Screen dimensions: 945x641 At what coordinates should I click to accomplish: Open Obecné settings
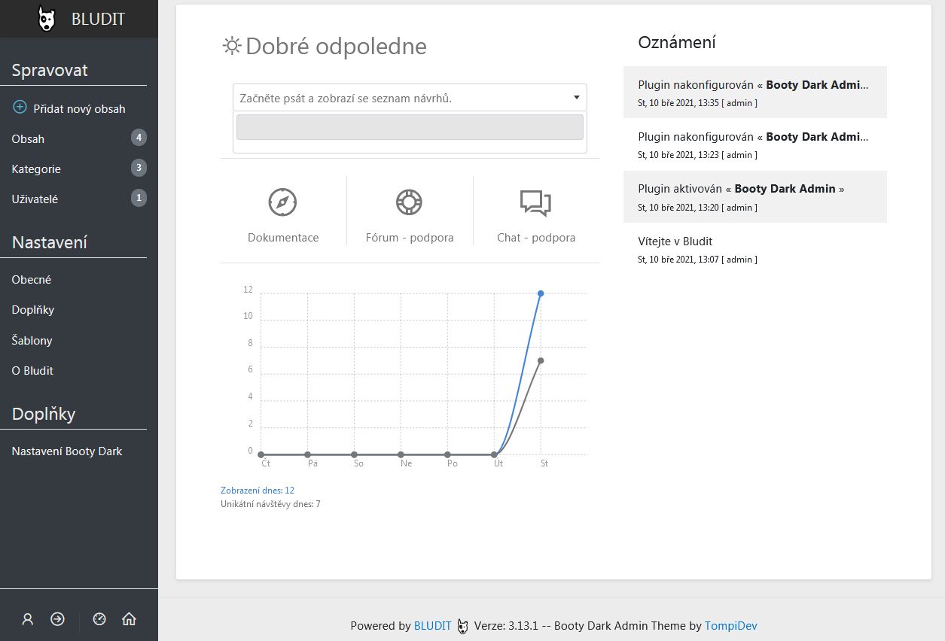point(32,280)
